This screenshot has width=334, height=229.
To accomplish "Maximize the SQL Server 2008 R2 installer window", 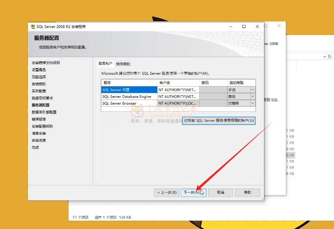I will pos(244,26).
